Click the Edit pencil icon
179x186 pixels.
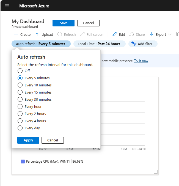coord(115,34)
